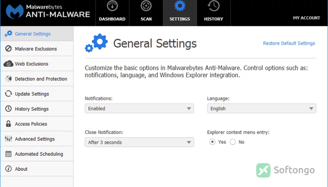Click the Malwarebytes logo icon
This screenshot has height=187, width=328.
click(15, 11)
